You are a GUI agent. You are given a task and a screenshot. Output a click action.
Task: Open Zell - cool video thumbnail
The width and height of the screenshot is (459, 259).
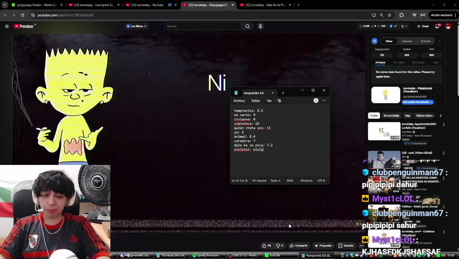[384, 160]
